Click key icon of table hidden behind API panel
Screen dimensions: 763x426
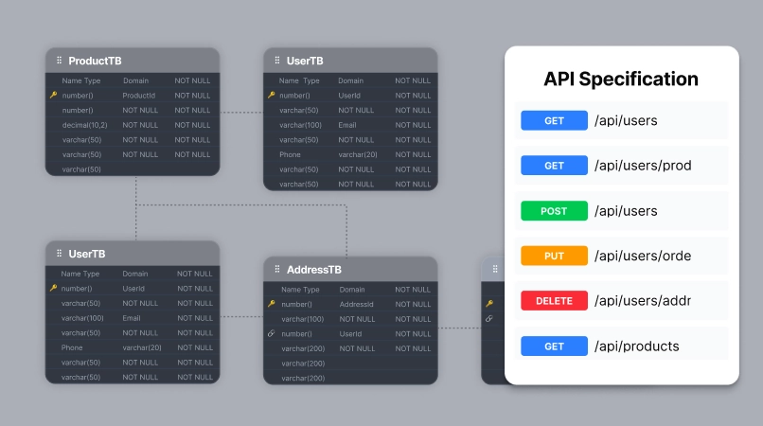coord(489,304)
